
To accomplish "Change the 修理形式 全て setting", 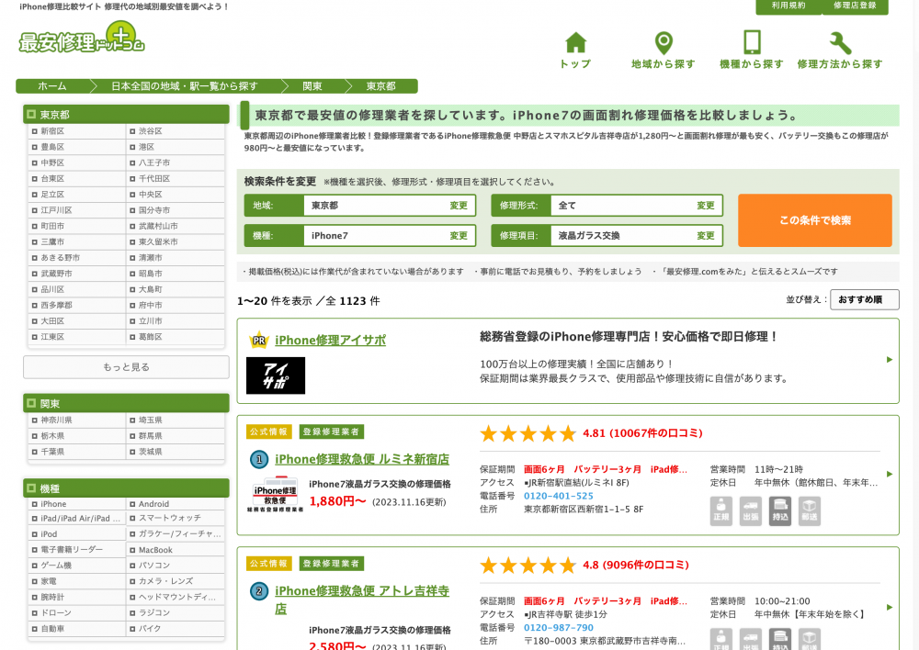I will pos(706,206).
